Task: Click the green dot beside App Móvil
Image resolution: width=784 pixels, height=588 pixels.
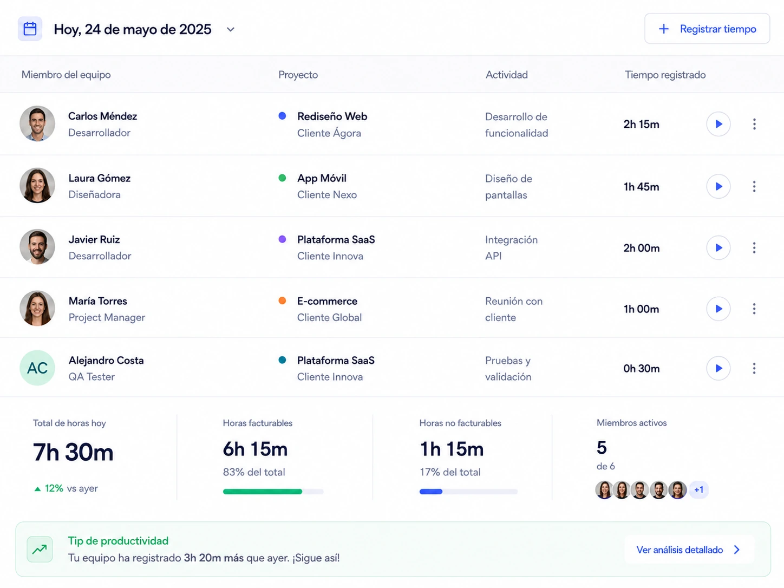Action: pos(282,178)
